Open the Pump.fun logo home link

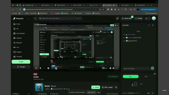18,18
